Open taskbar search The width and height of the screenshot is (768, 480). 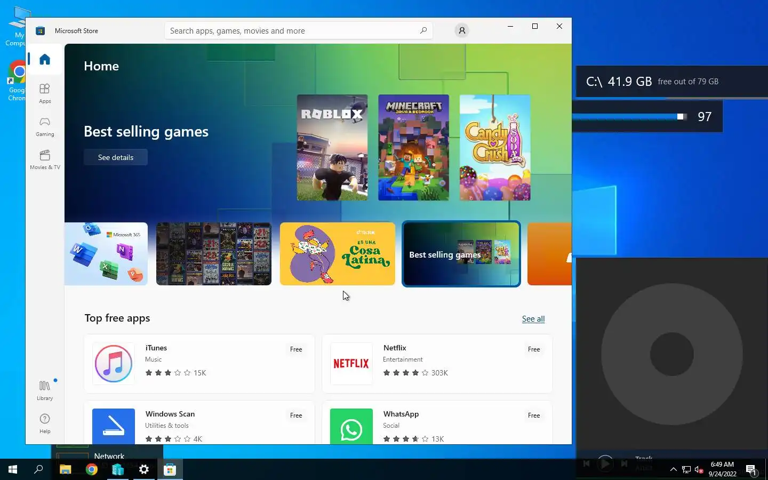[x=38, y=469]
